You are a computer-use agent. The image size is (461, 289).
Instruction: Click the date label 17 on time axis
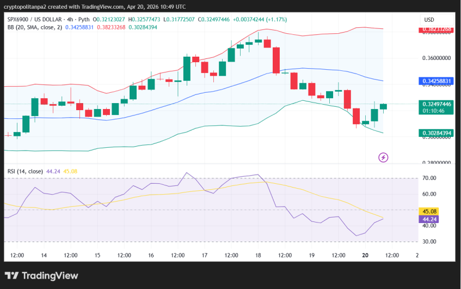pyautogui.click(x=205, y=255)
